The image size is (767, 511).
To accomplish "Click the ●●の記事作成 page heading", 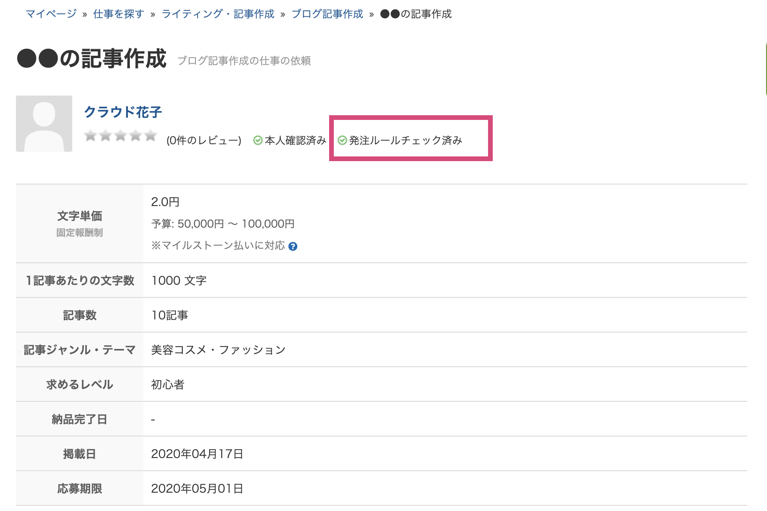I will pos(92,59).
